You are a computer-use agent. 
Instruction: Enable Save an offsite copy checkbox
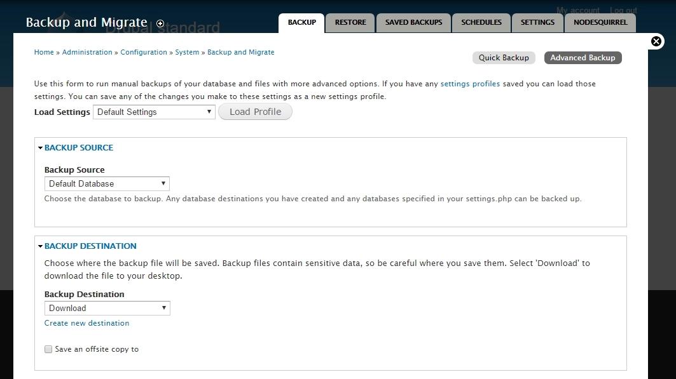pos(48,349)
